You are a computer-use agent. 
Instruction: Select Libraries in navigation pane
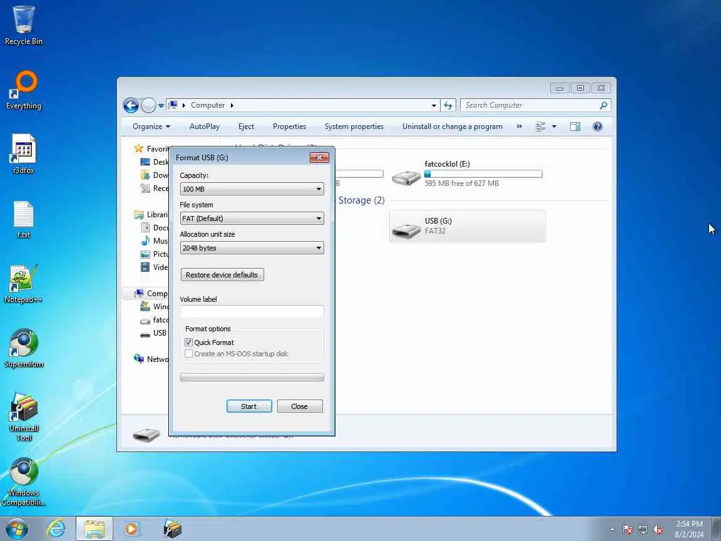point(151,215)
